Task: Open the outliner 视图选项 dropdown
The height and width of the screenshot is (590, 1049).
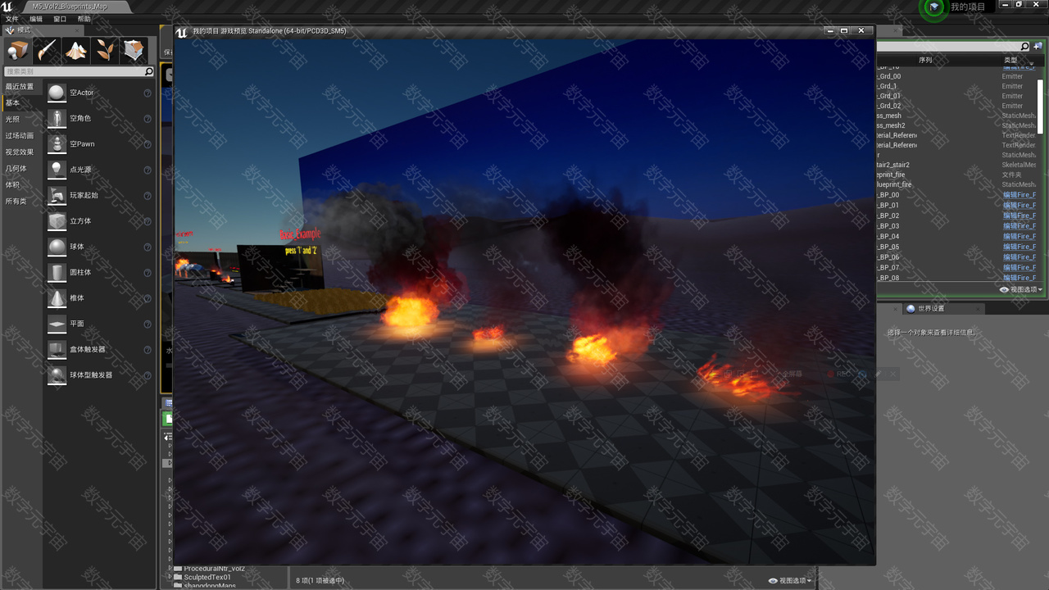Action: 1021,289
